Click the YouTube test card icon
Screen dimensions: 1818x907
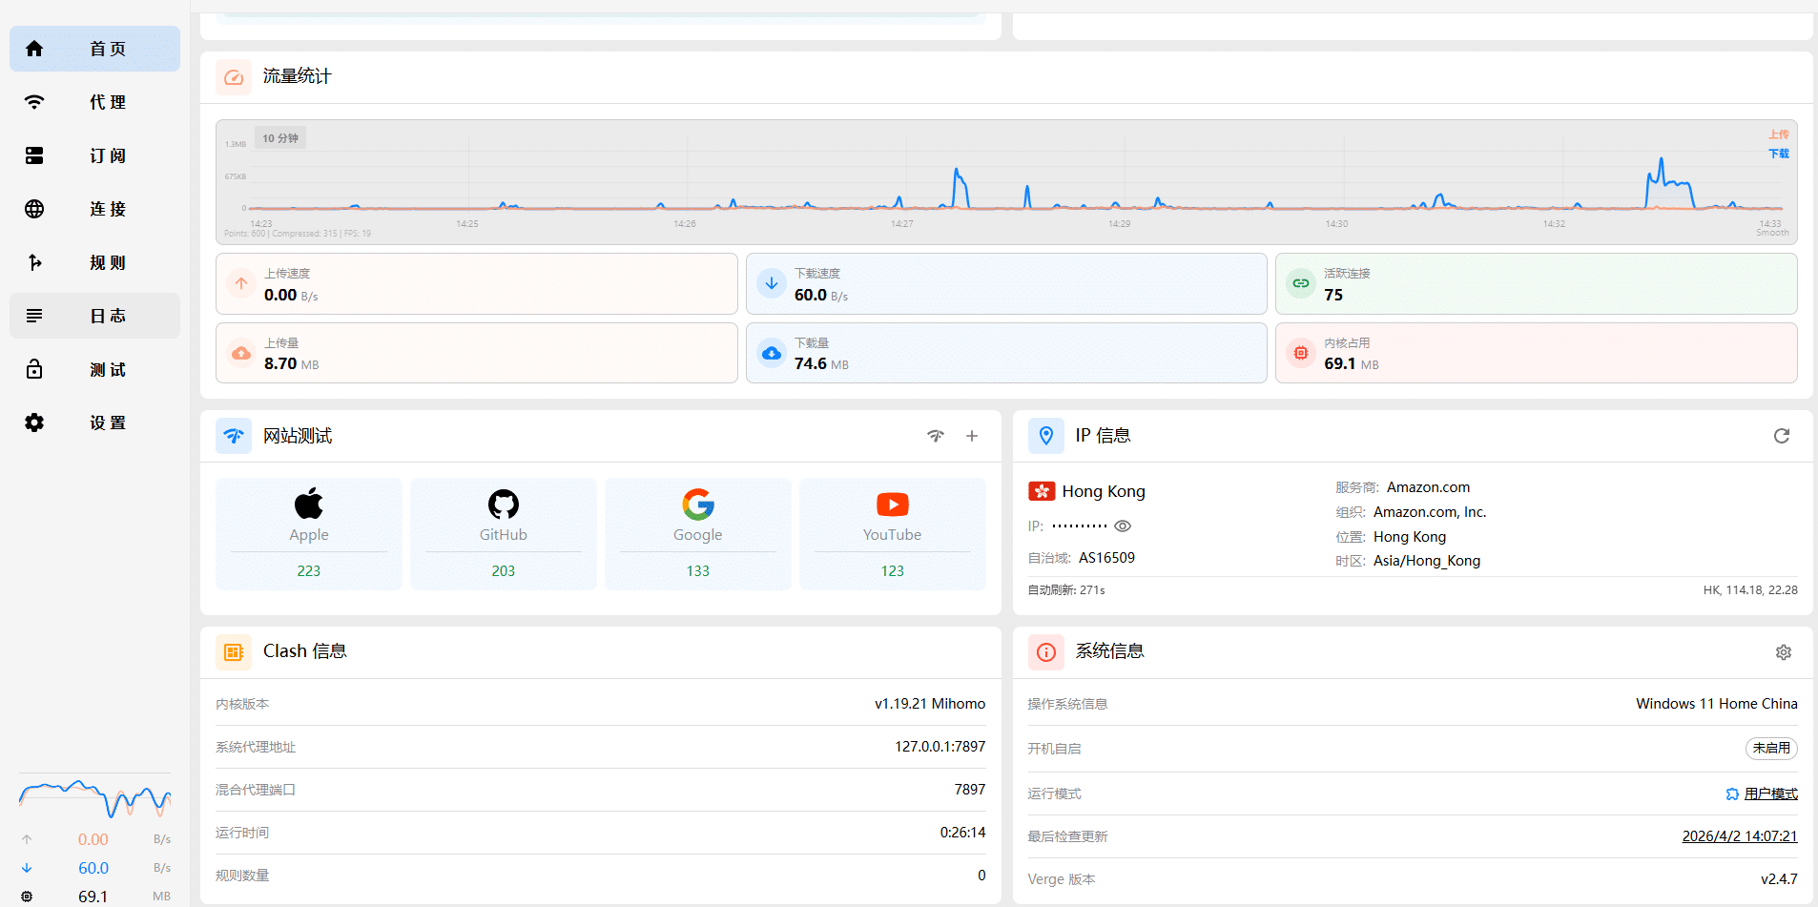pos(892,504)
